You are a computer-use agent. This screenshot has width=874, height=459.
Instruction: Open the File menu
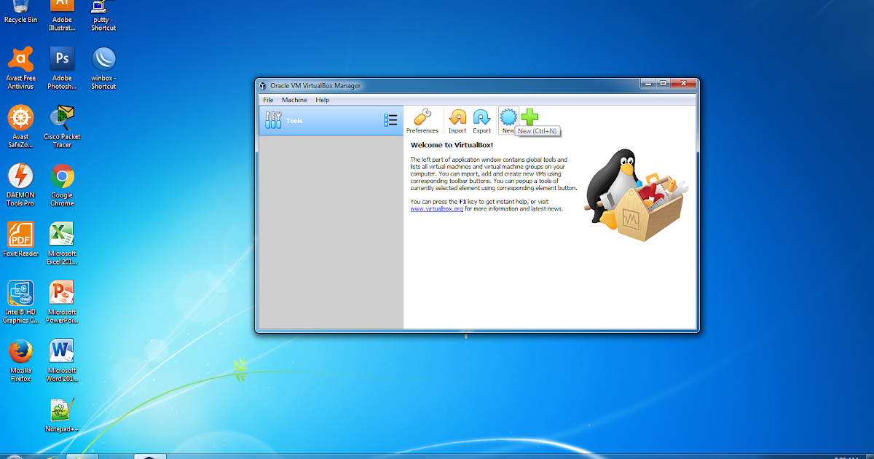pyautogui.click(x=268, y=100)
